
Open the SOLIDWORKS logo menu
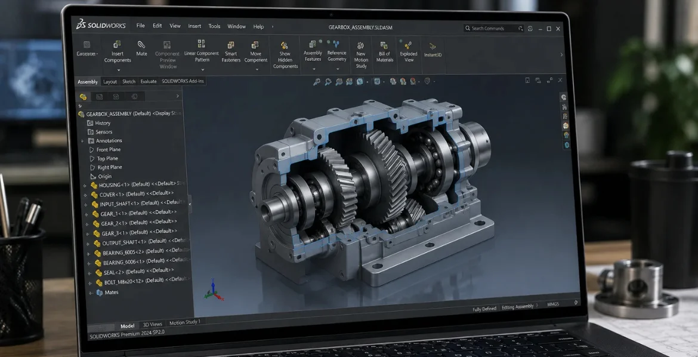(101, 25)
